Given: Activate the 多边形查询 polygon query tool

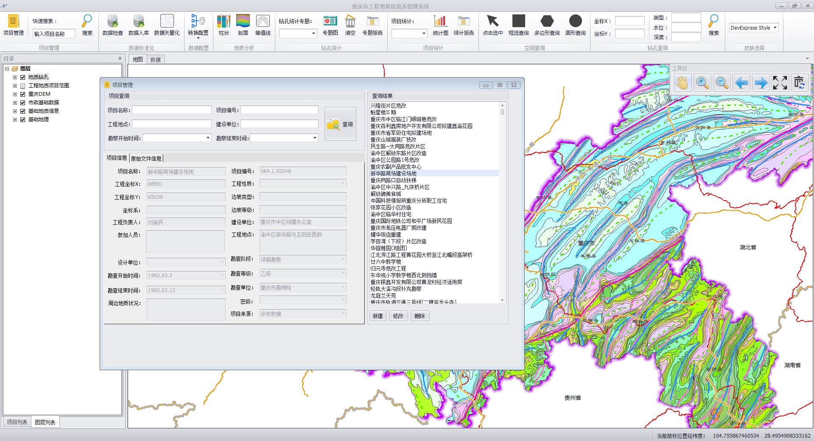Looking at the screenshot, I should click(547, 22).
